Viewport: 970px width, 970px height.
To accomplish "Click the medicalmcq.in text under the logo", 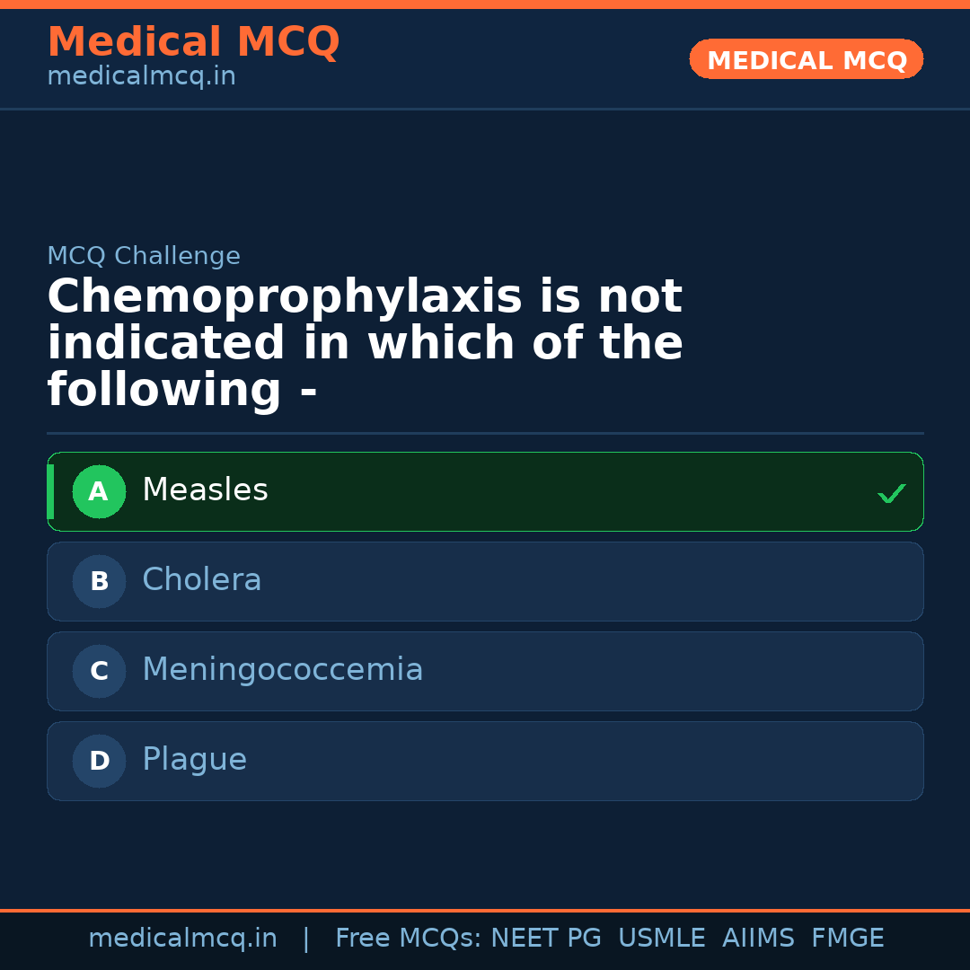I will click(x=141, y=76).
